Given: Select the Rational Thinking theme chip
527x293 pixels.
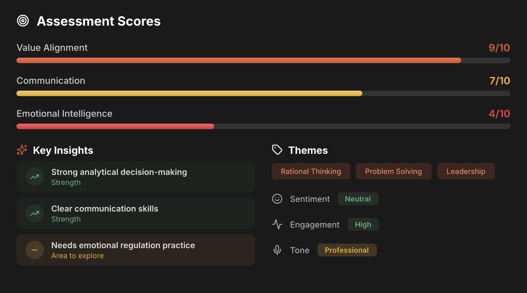Looking at the screenshot, I should 310,171.
